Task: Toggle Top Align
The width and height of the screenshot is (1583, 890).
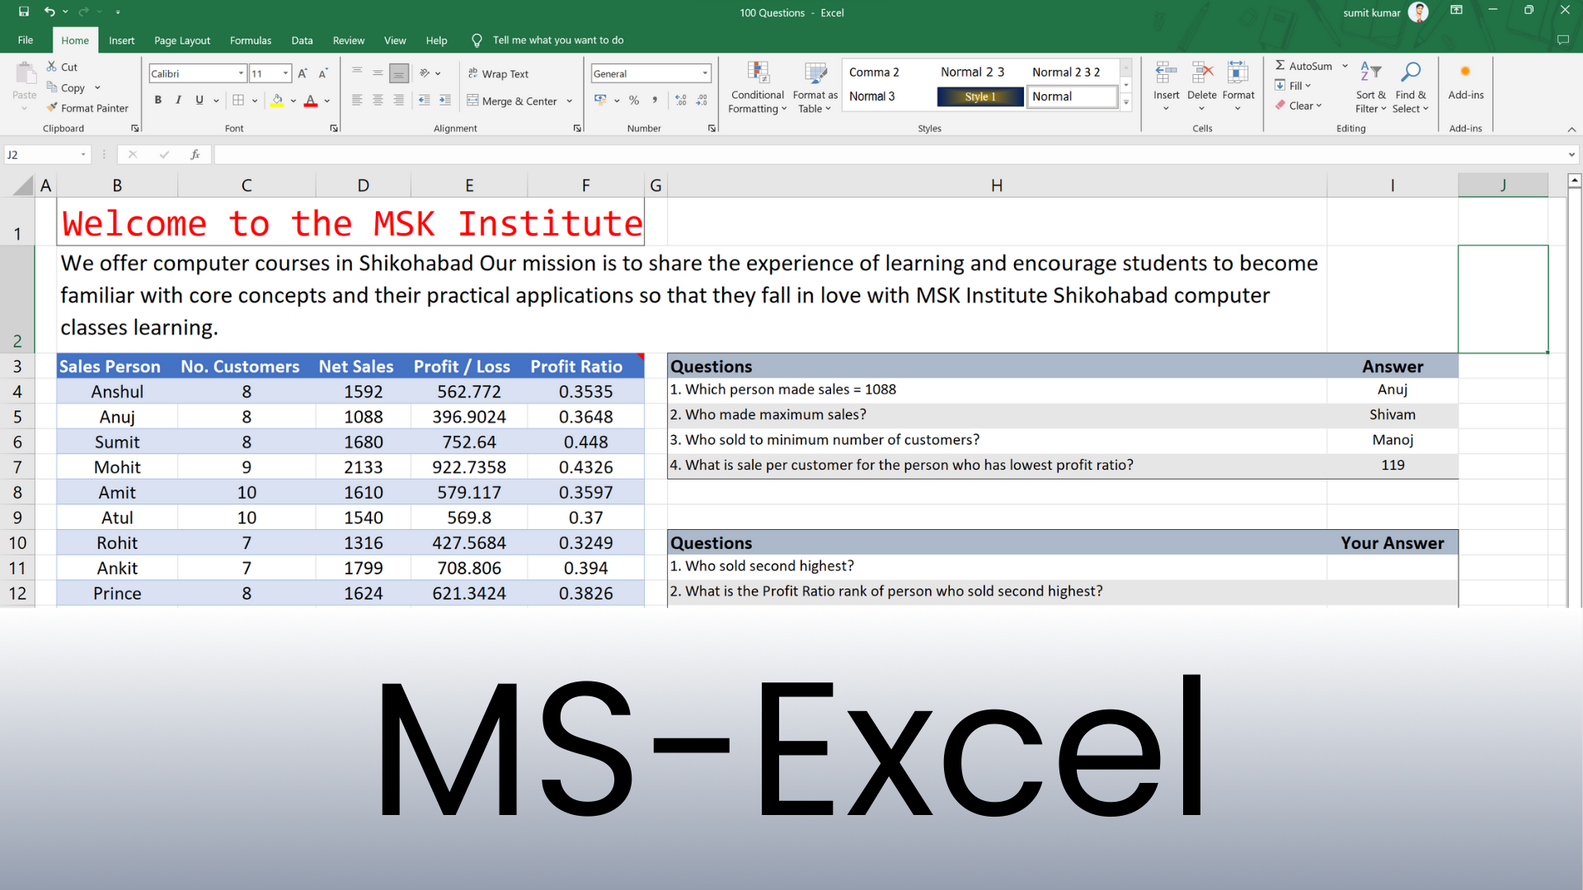Action: tap(357, 73)
